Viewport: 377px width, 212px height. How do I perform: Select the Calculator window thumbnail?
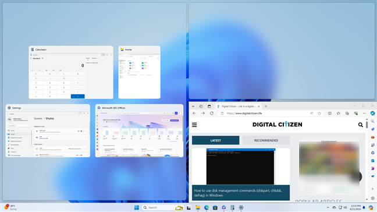[x=71, y=72]
